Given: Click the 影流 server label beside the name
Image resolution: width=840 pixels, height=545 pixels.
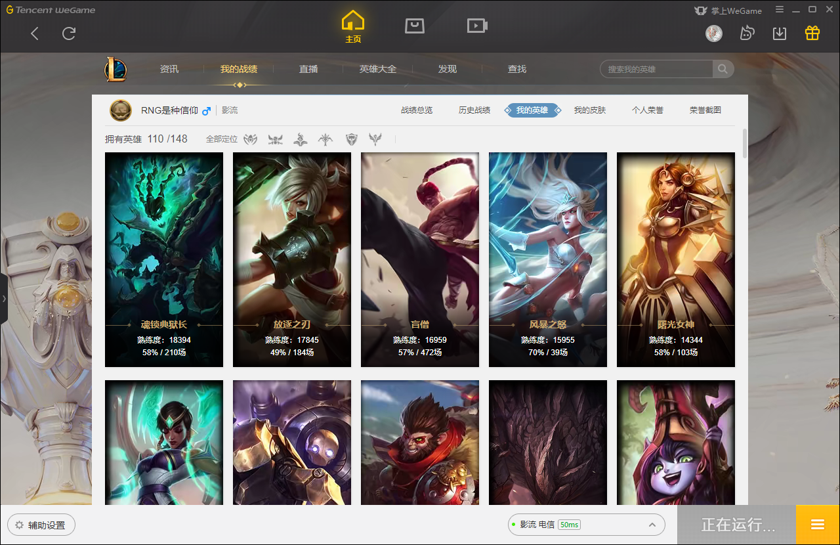Looking at the screenshot, I should pyautogui.click(x=230, y=110).
